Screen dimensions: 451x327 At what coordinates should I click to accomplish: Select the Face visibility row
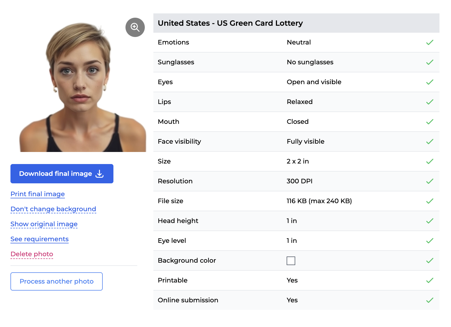[296, 142]
